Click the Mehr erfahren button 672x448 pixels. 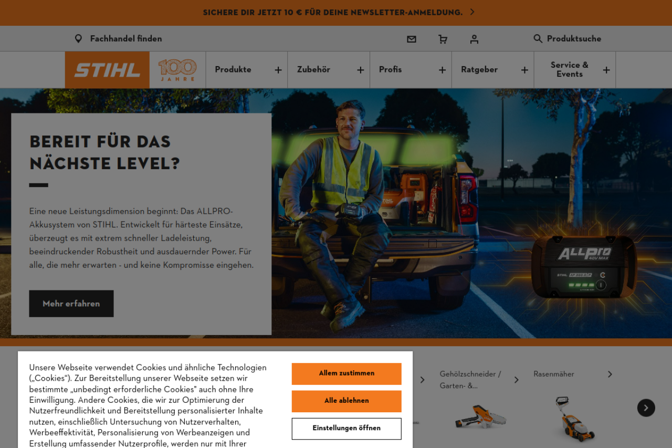[71, 304]
